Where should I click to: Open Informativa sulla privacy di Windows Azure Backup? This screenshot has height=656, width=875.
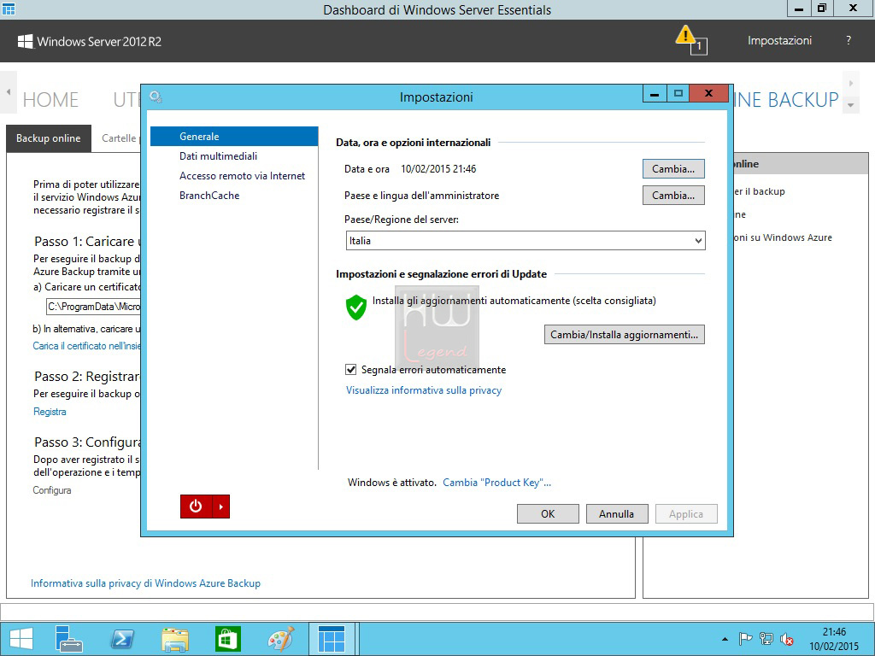click(145, 583)
